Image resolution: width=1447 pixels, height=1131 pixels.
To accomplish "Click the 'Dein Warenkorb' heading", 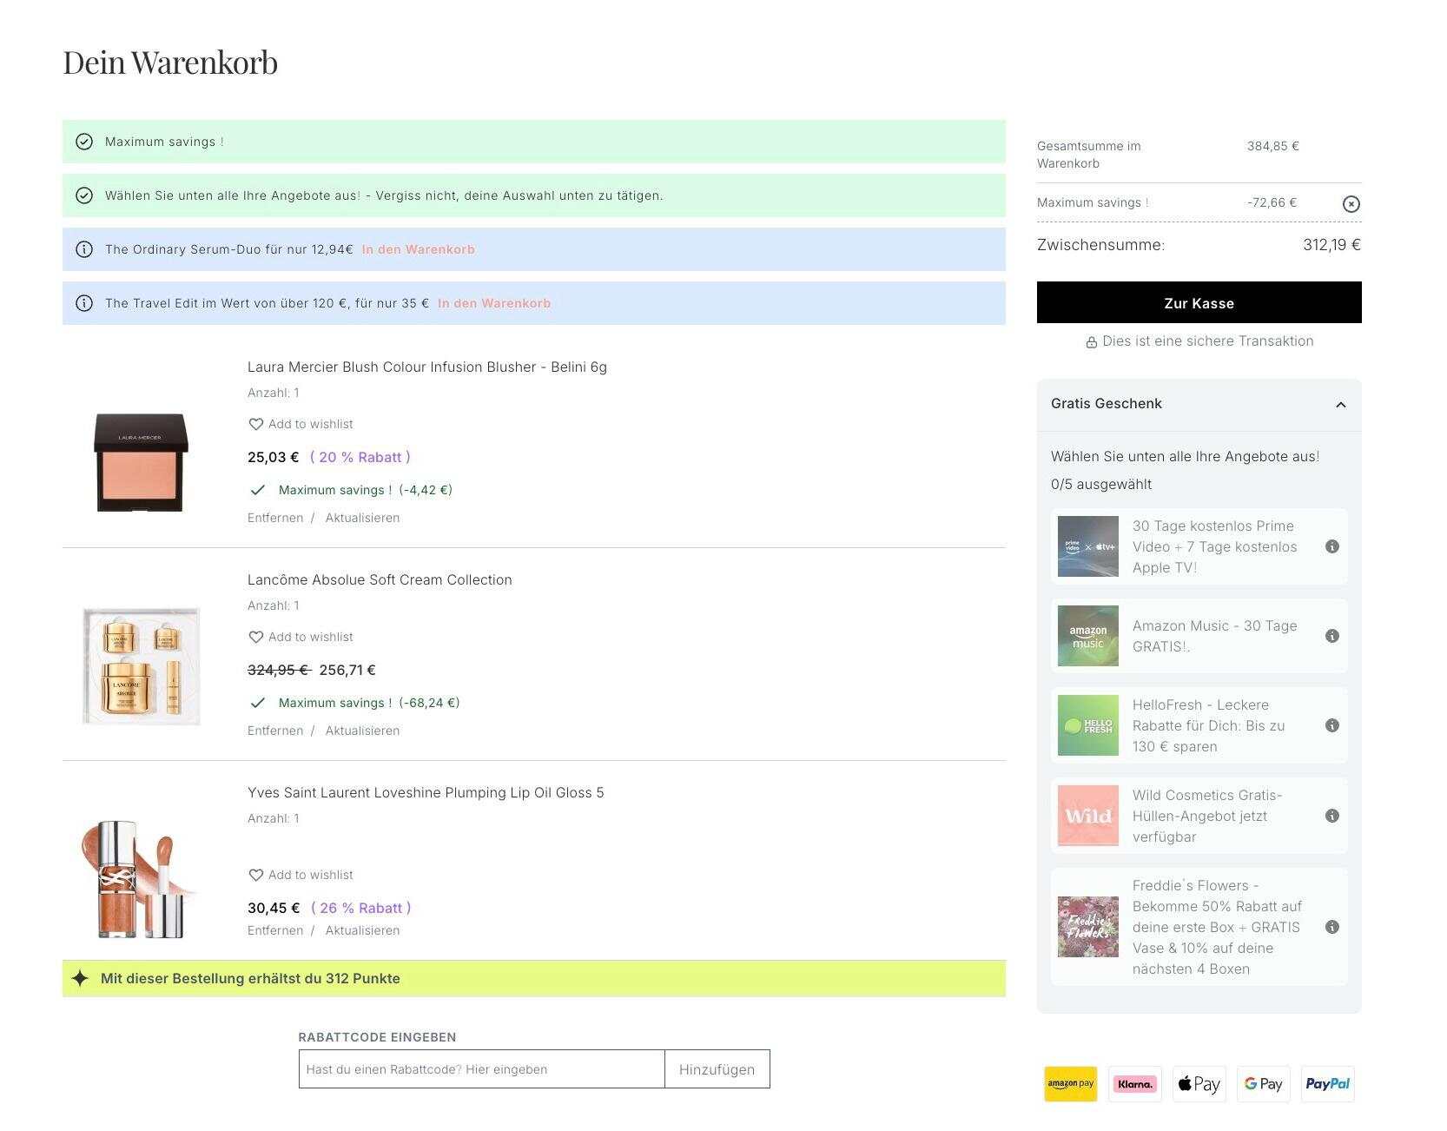I will [170, 63].
